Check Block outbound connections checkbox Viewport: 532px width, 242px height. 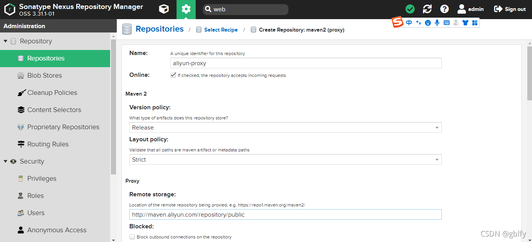(x=132, y=237)
